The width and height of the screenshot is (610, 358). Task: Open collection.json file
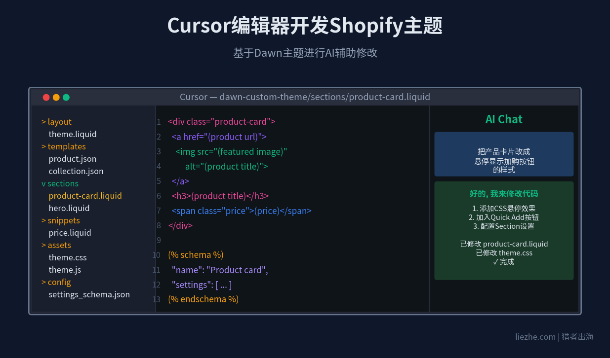click(76, 171)
